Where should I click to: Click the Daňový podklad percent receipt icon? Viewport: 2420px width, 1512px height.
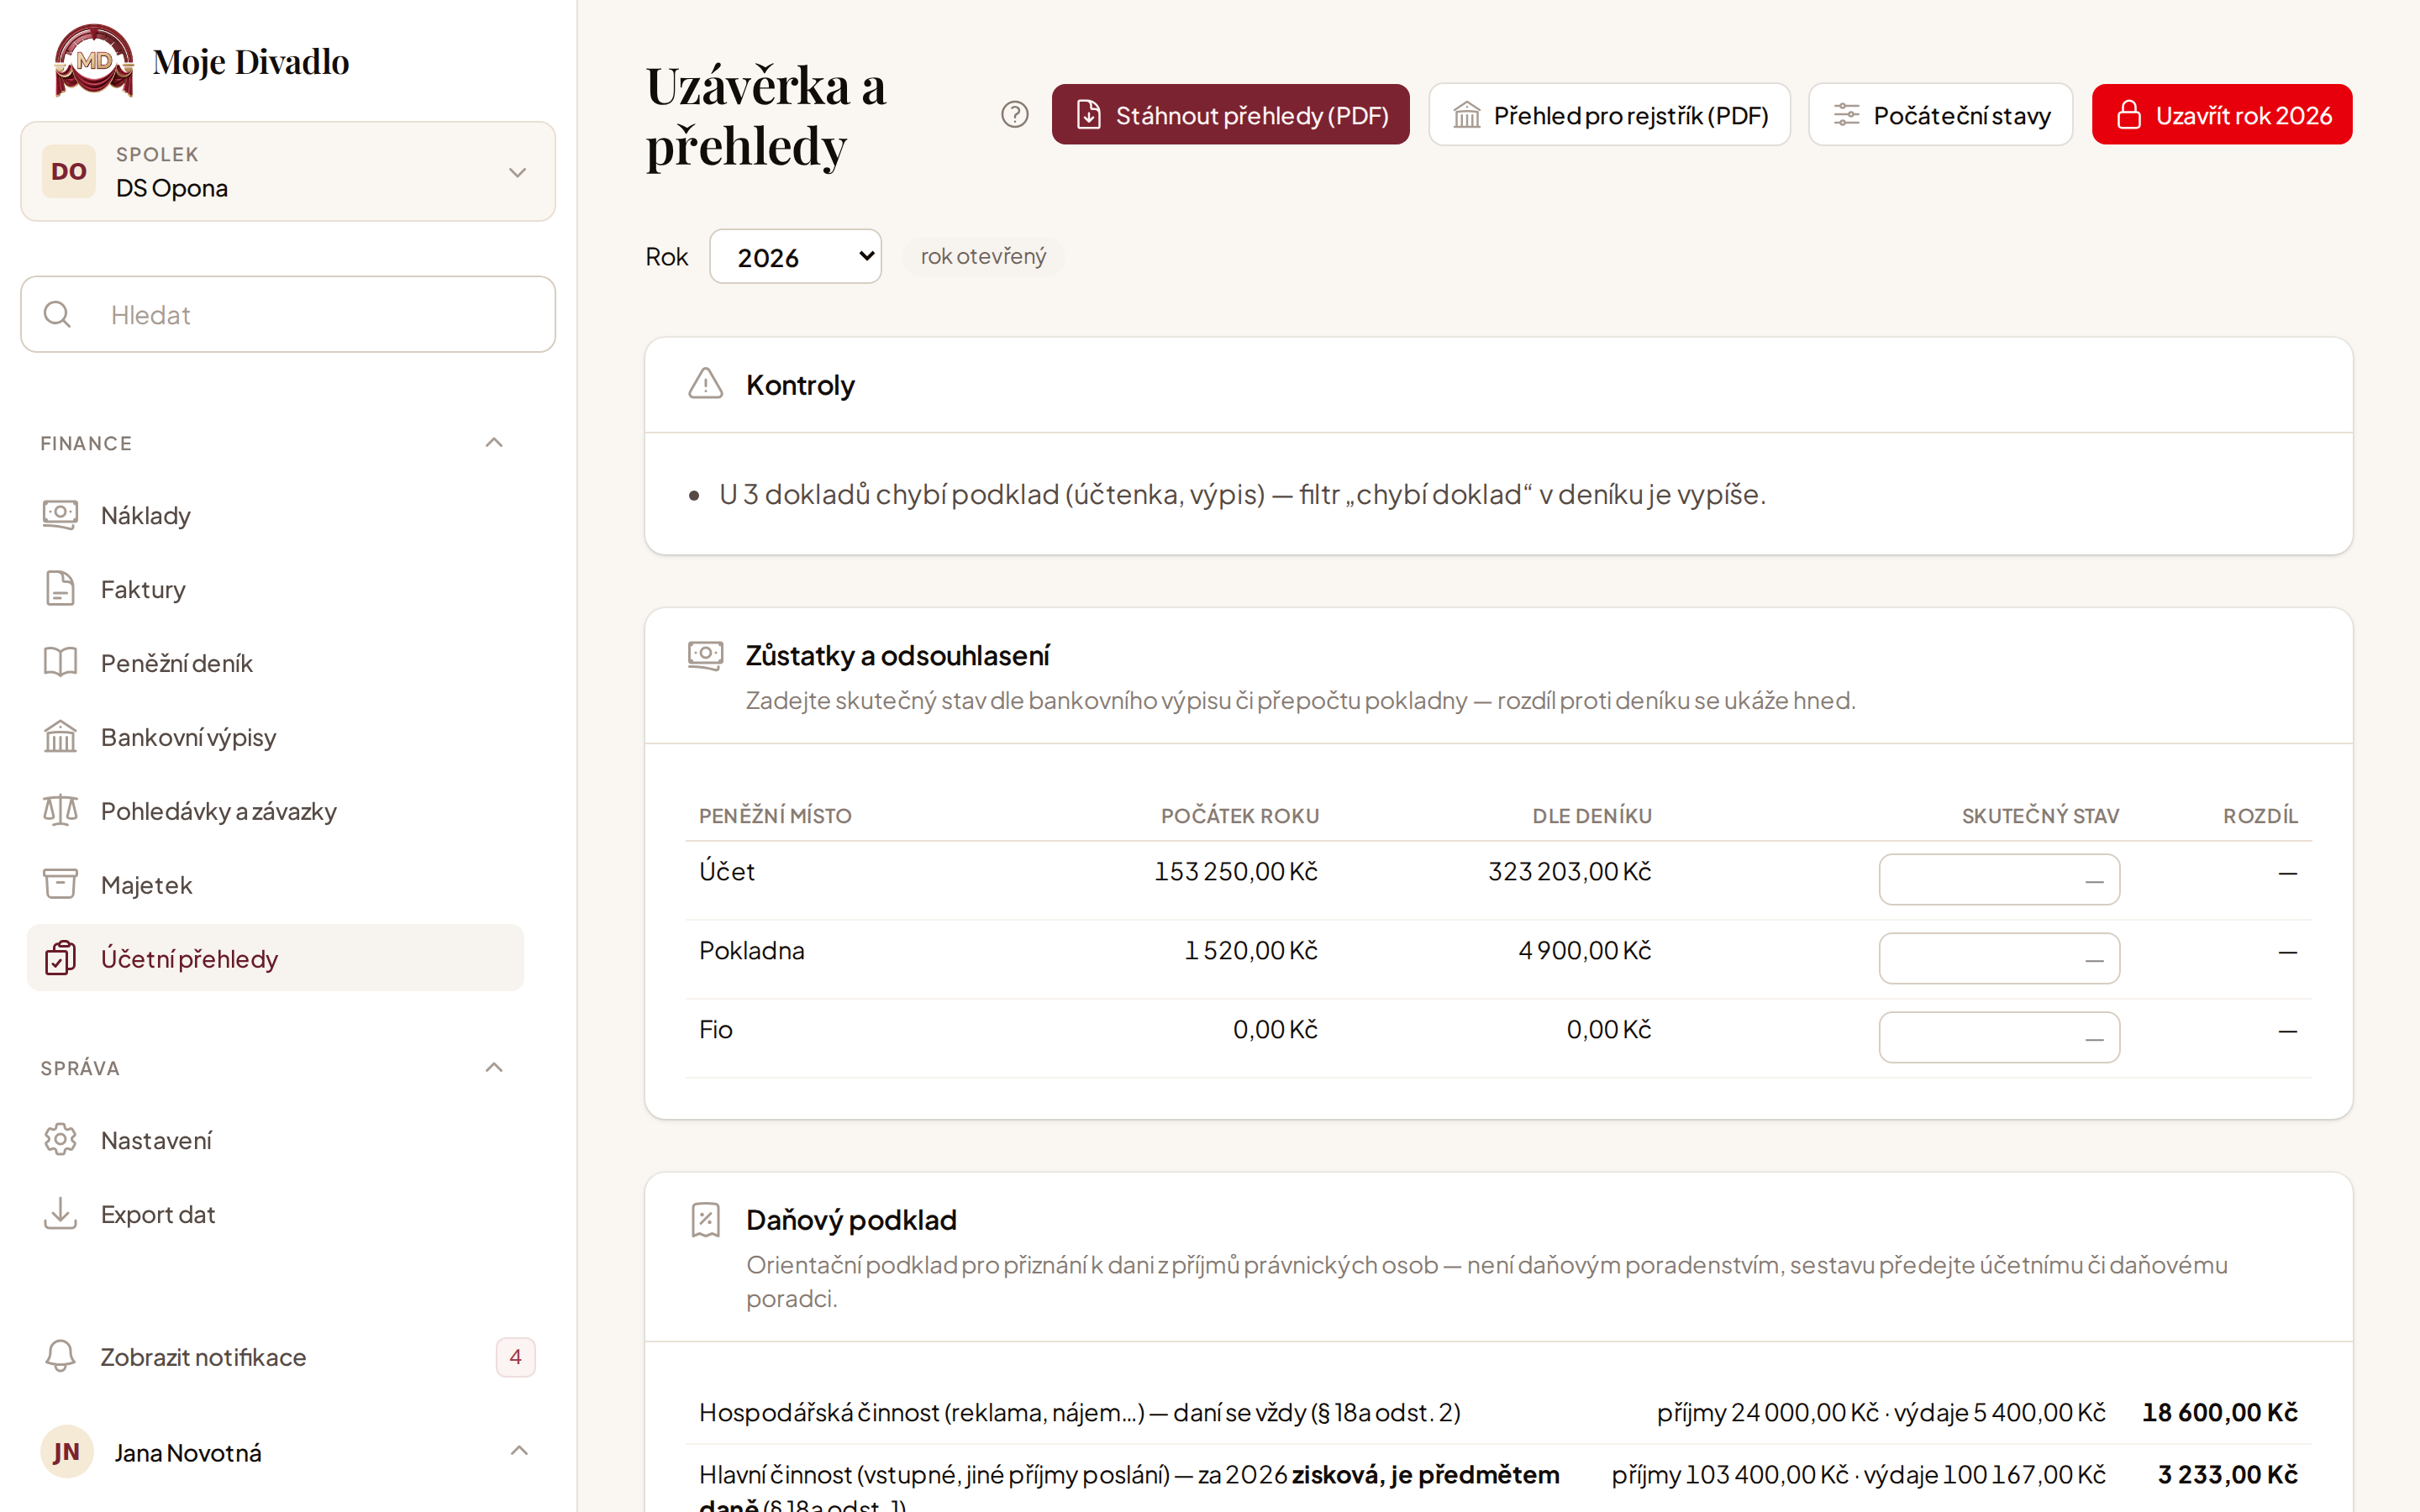(x=705, y=1220)
